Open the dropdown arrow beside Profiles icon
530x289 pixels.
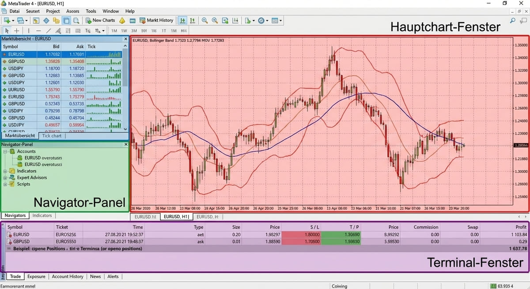tap(27, 21)
